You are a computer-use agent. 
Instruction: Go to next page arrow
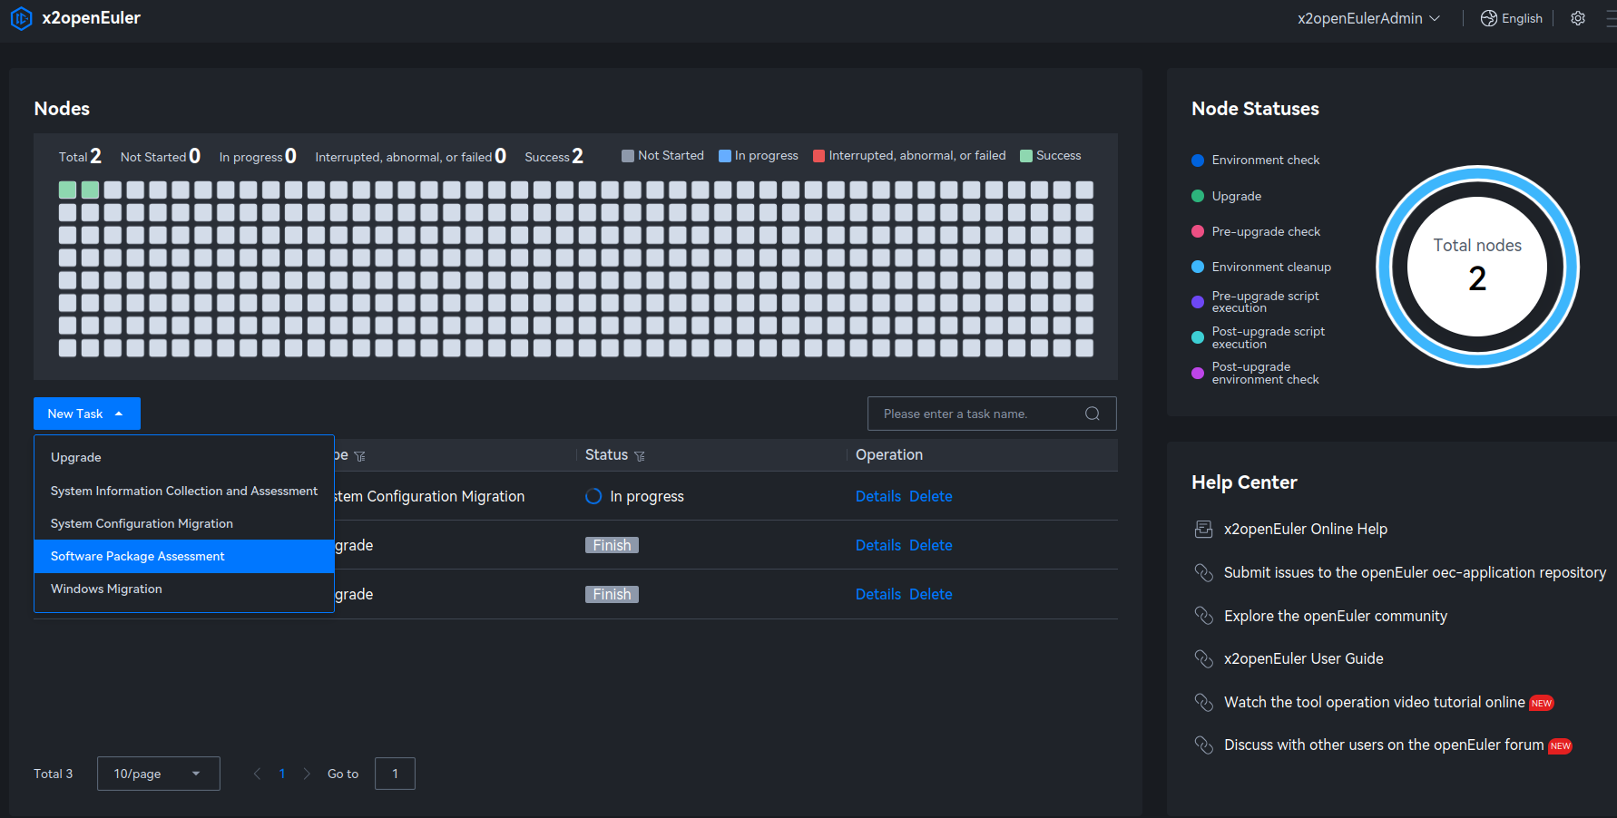pos(307,774)
